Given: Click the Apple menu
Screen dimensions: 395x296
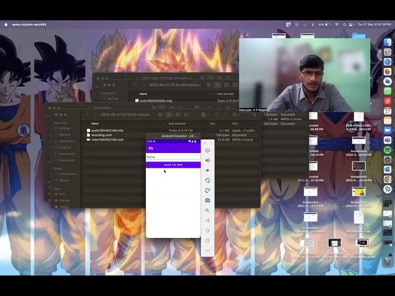Looking at the screenshot, I should click(6, 25).
